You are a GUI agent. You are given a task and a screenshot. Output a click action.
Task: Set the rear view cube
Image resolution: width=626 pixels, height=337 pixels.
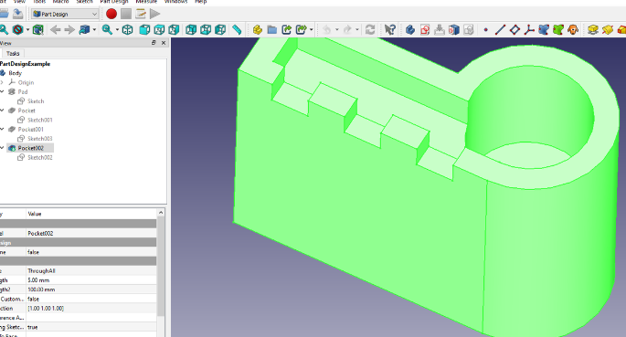click(x=191, y=29)
